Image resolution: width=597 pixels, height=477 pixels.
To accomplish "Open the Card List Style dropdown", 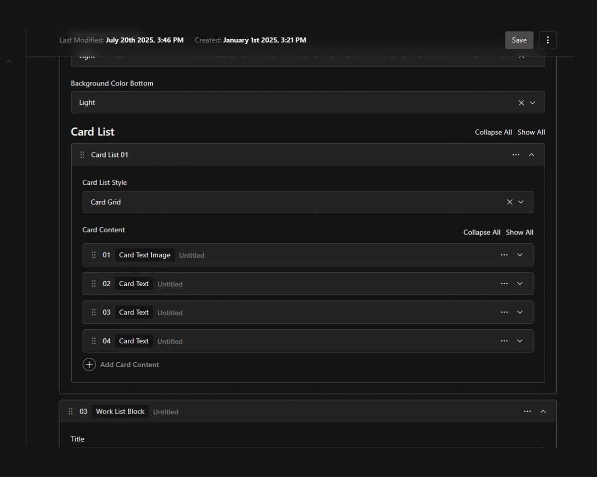I will (521, 202).
